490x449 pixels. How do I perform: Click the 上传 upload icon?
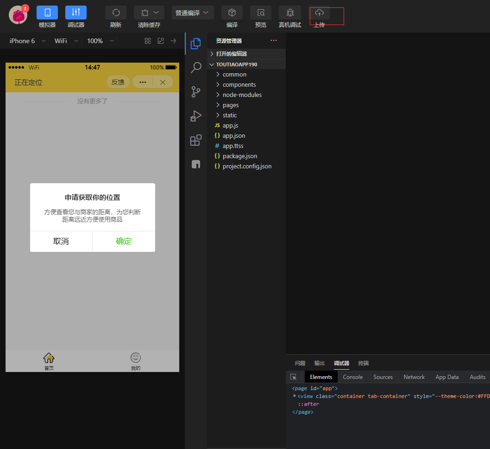[x=319, y=13]
